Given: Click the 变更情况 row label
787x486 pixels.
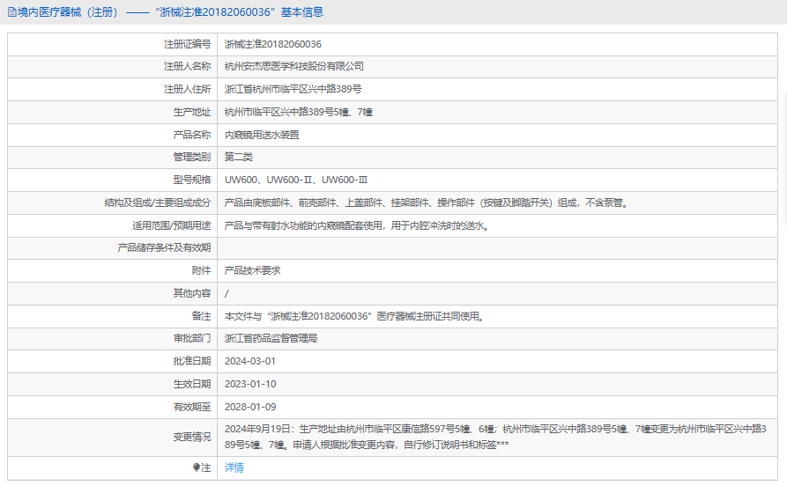Looking at the screenshot, I should [192, 437].
